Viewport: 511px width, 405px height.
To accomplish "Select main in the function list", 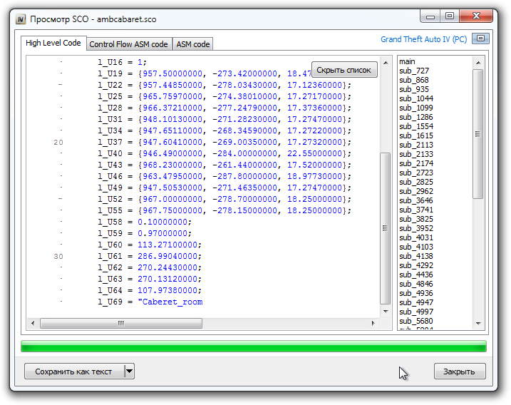I will pyautogui.click(x=407, y=62).
